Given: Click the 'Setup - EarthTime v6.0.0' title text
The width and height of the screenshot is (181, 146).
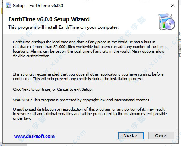Looking at the screenshot, I should (38, 6).
